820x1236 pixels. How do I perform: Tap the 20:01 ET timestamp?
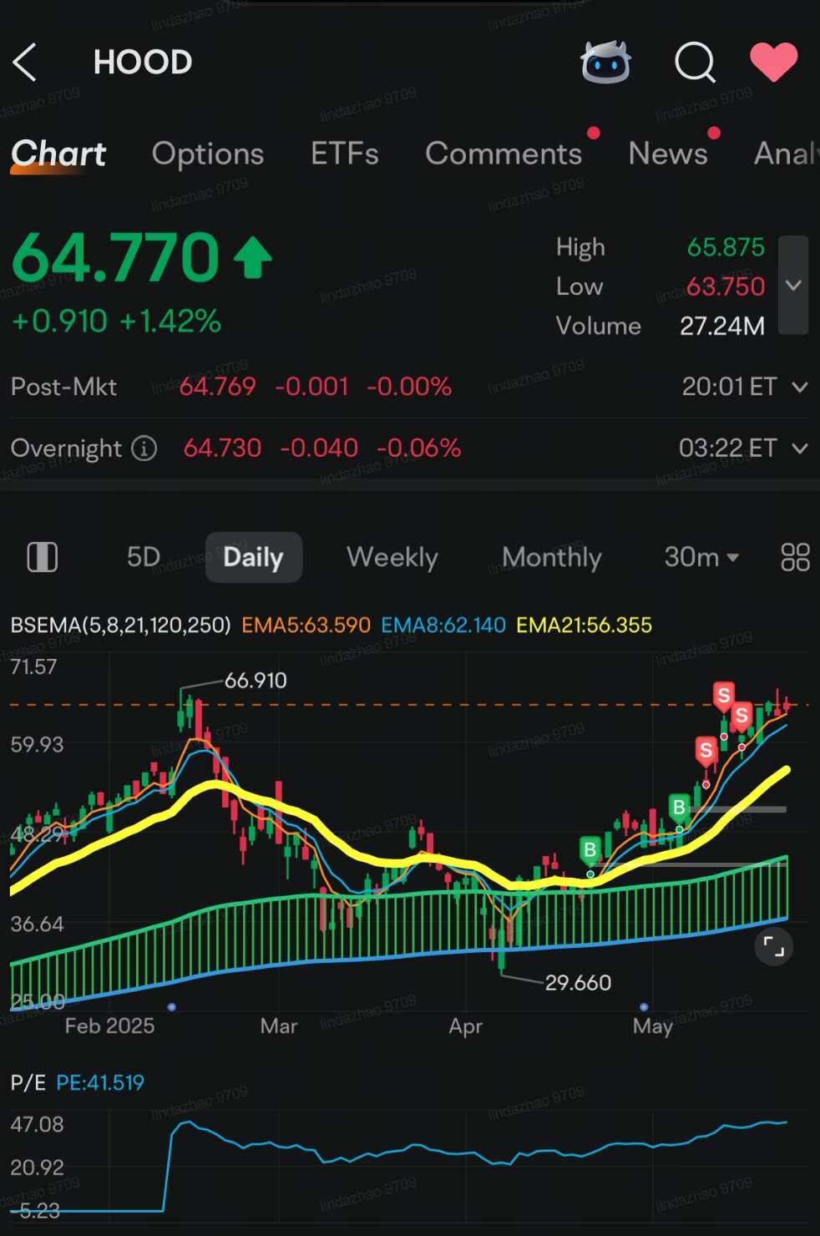click(730, 387)
